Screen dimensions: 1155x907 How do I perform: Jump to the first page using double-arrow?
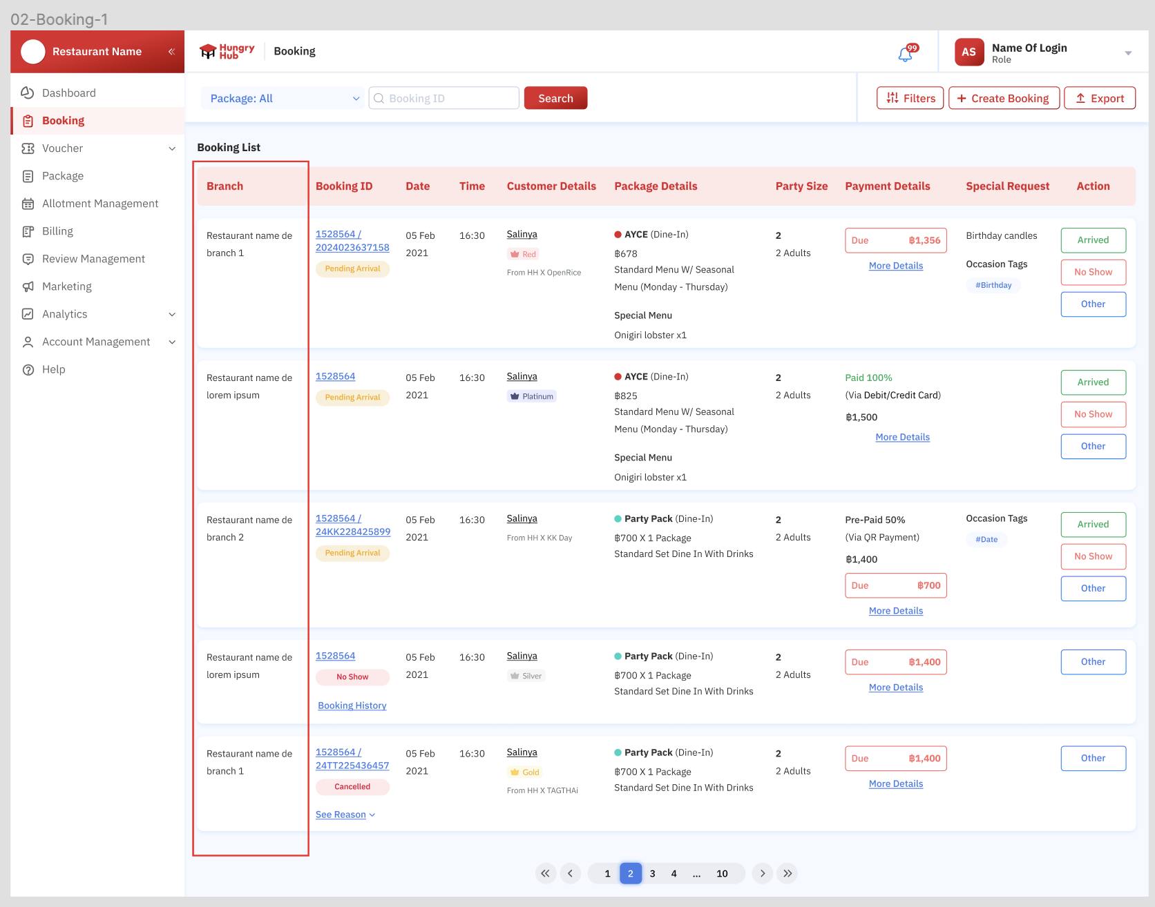coord(545,873)
